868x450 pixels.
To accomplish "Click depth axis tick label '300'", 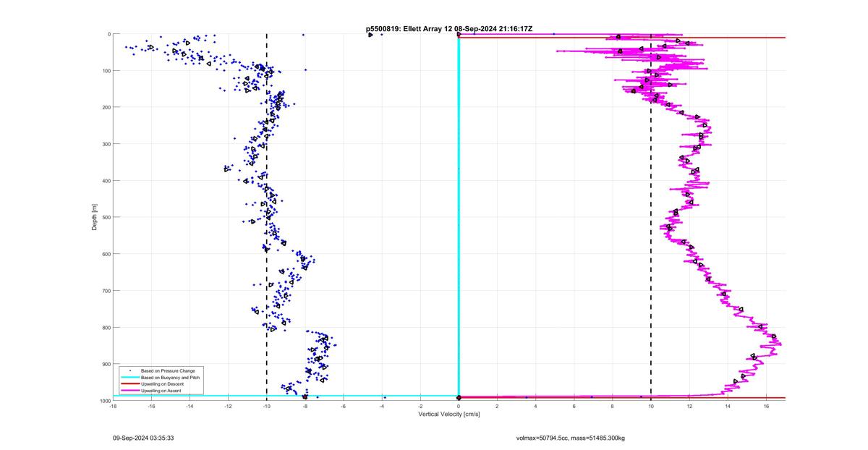I will coord(106,144).
